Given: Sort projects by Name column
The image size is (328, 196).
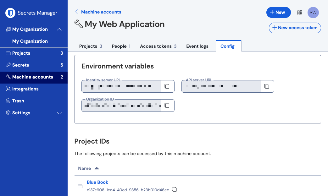Looking at the screenshot, I should [x=88, y=168].
